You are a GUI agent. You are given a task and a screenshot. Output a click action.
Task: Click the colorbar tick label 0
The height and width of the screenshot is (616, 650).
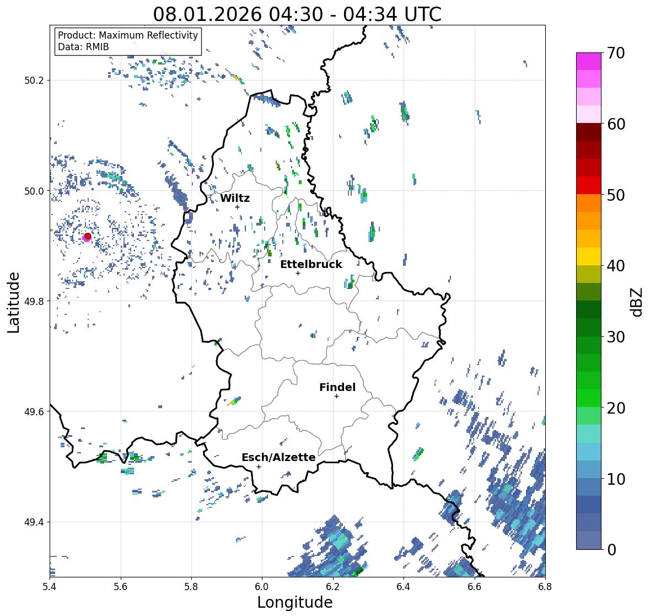tap(611, 550)
